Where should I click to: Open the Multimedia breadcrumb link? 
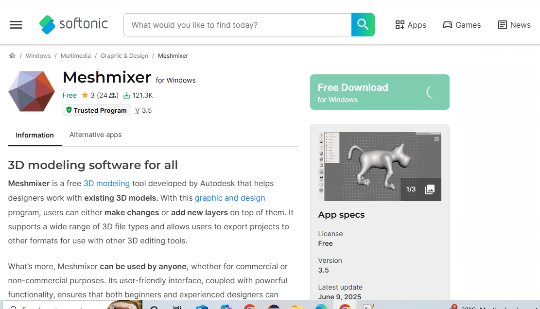pos(76,56)
